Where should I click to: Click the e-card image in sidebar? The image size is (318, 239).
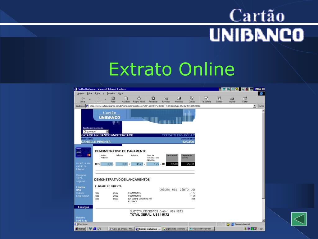pos(83,152)
